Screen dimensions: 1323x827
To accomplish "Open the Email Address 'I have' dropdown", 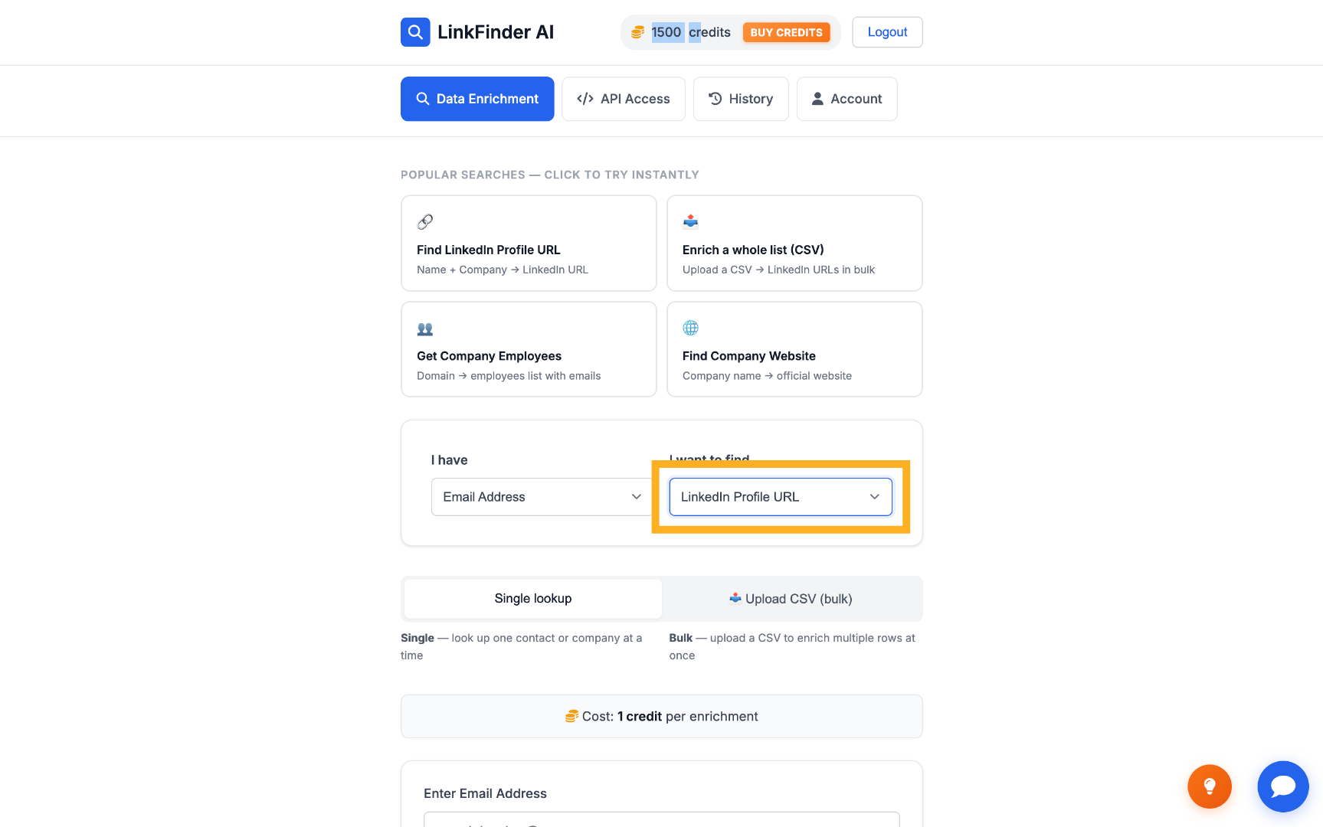I will click(542, 497).
